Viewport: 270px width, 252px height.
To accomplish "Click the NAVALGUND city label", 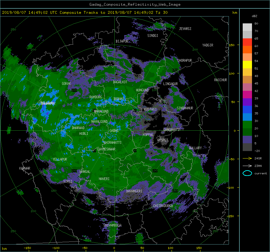I will [99, 122].
